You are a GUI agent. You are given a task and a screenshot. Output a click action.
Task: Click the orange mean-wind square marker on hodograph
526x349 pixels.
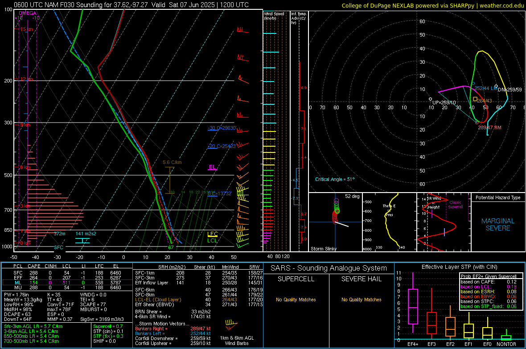pos(475,99)
